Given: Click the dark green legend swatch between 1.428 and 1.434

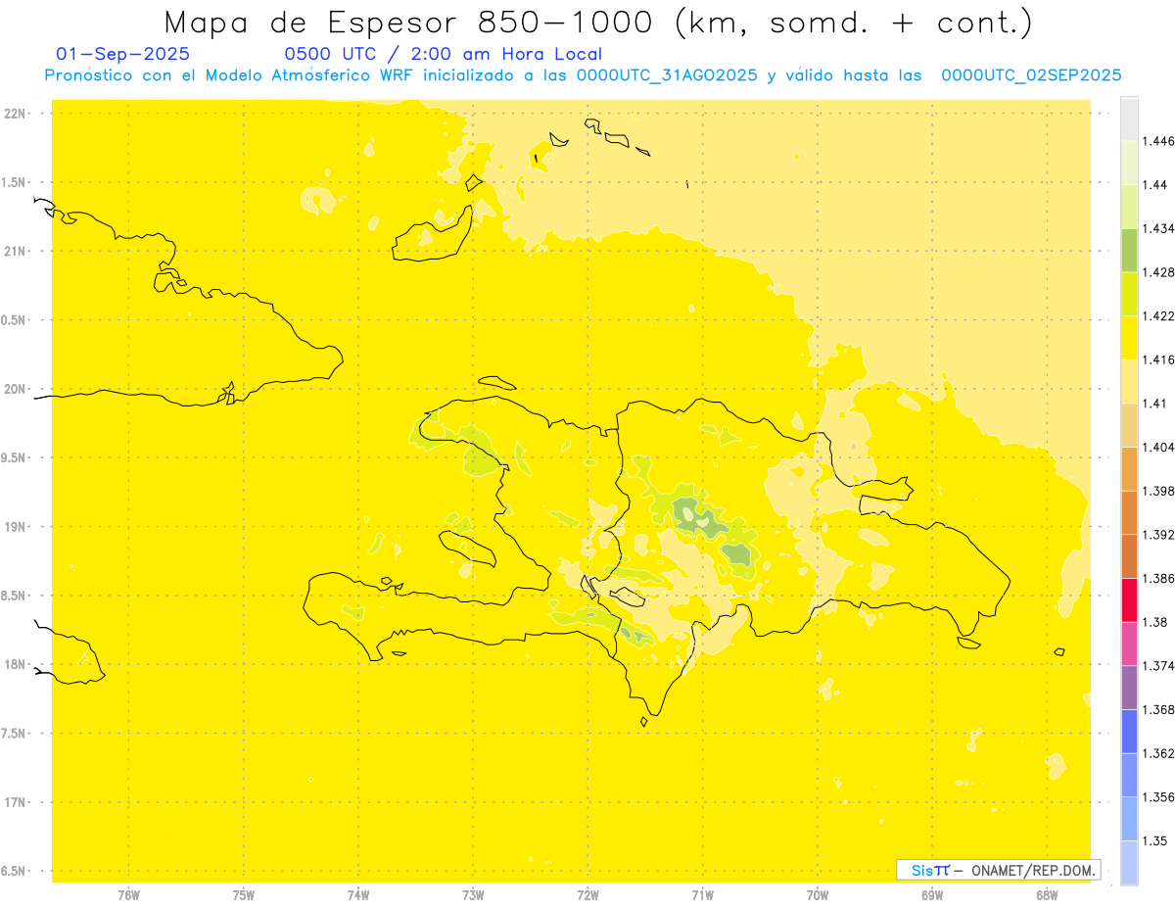Looking at the screenshot, I should (x=1129, y=250).
